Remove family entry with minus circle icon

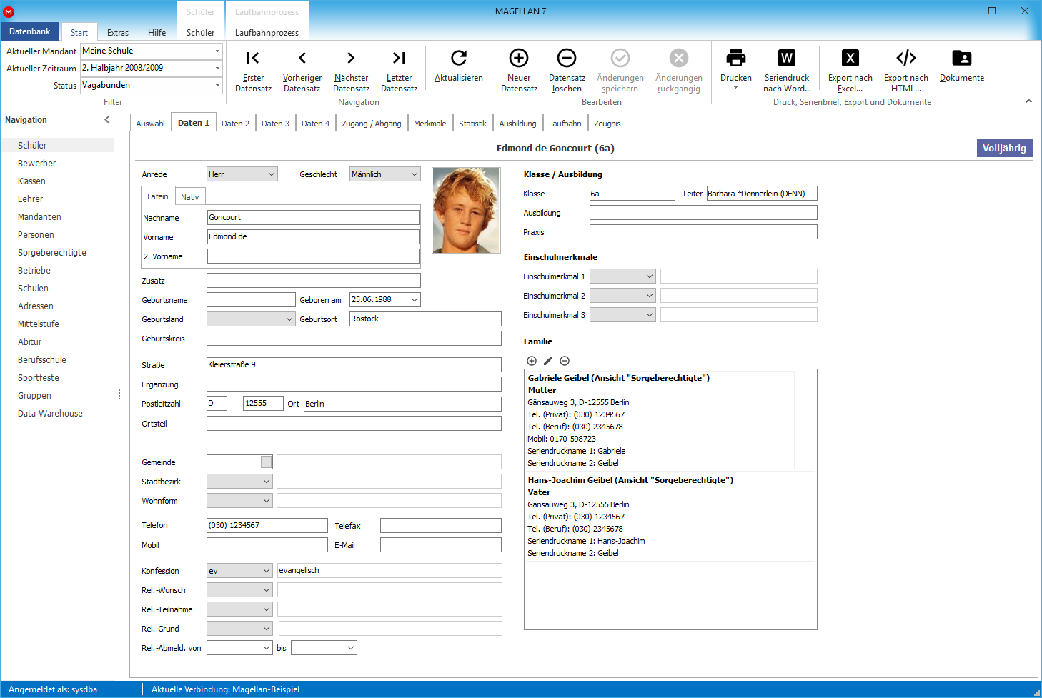coord(565,361)
